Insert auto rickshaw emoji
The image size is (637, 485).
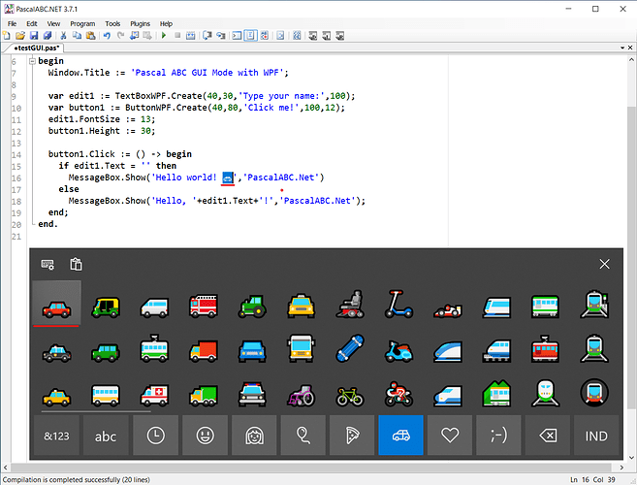(x=106, y=307)
